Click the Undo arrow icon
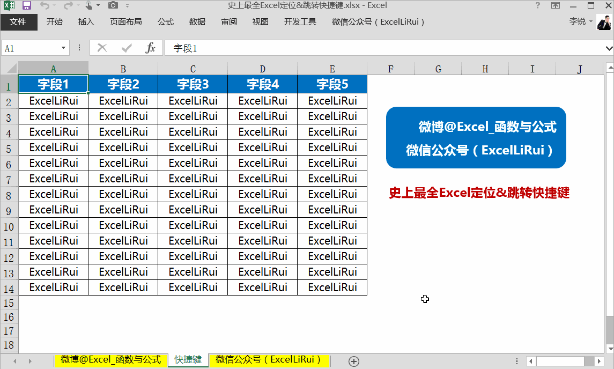This screenshot has height=369, width=614. (45, 5)
